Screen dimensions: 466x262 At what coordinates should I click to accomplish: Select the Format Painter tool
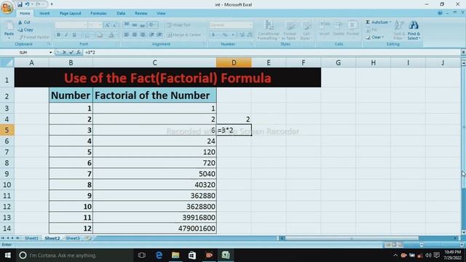(34, 37)
